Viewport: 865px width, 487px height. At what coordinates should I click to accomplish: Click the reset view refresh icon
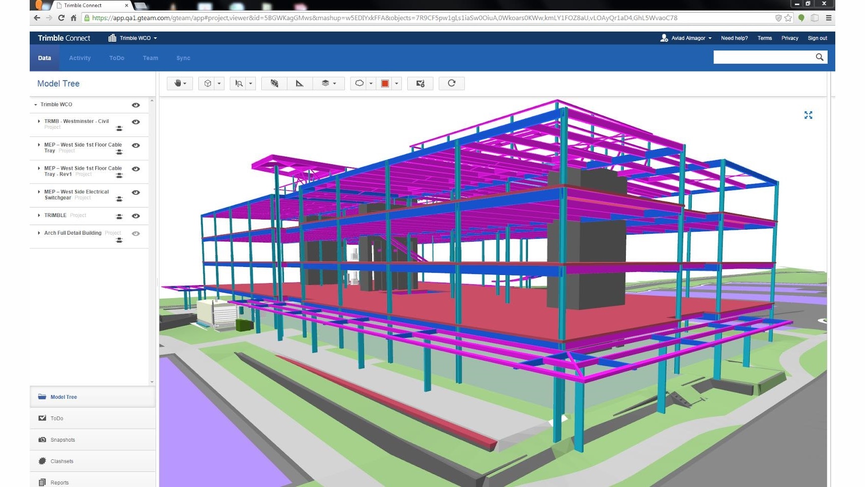coord(452,84)
